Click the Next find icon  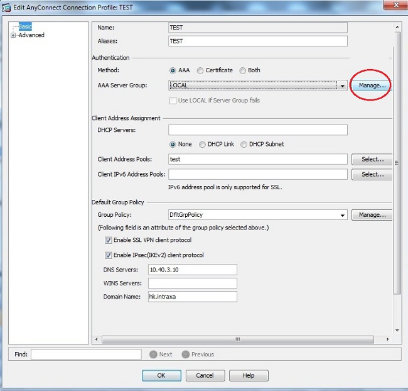(154, 355)
